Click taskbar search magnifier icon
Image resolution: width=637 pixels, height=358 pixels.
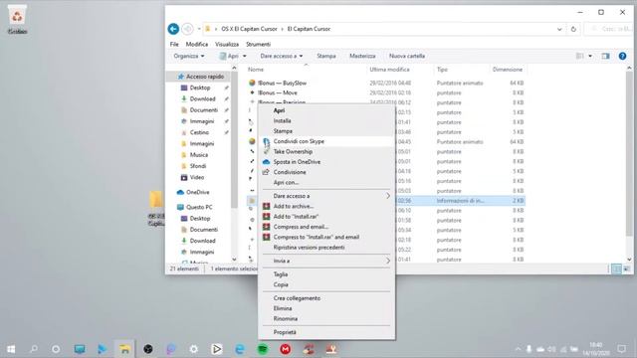click(34, 349)
